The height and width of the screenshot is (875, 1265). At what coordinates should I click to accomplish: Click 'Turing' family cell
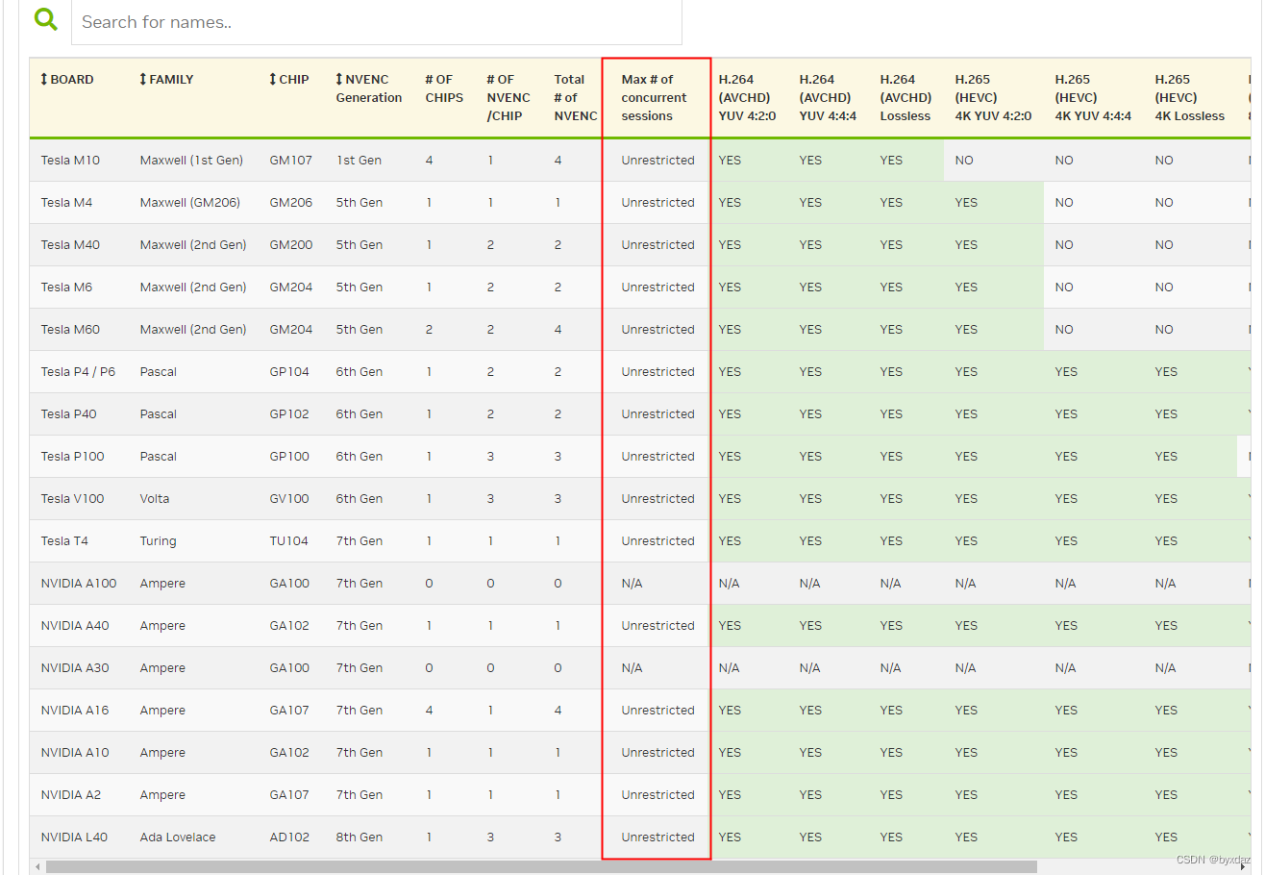coord(158,541)
